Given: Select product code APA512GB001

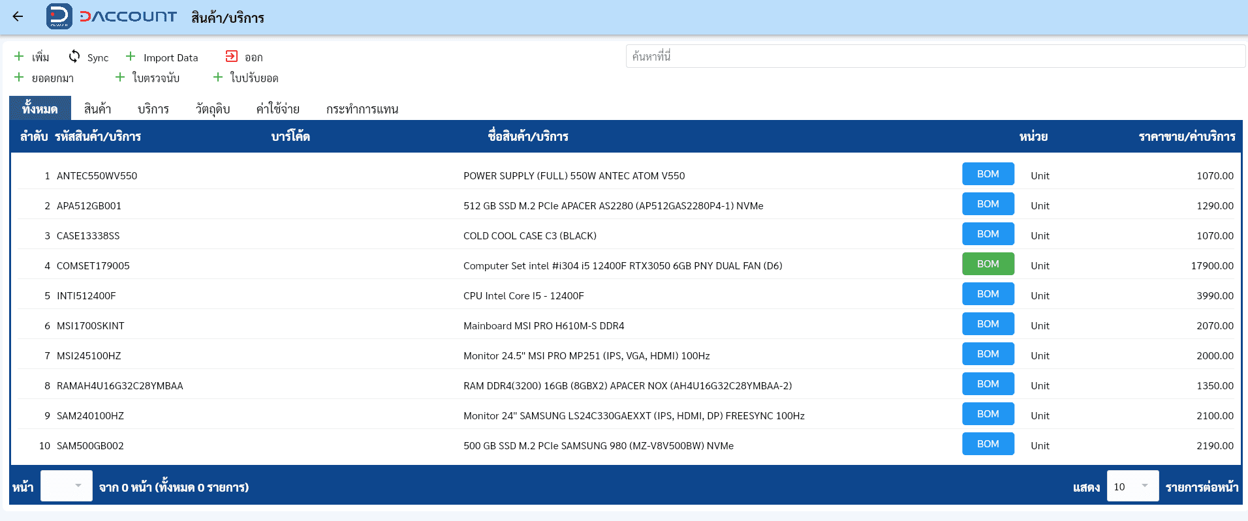Looking at the screenshot, I should coord(89,206).
